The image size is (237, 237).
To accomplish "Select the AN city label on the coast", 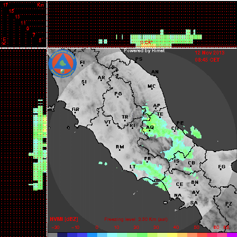I will (155, 72).
